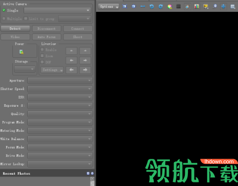Tick the Liveview Zoom checkbox
The image size is (238, 186).
pos(42,56)
